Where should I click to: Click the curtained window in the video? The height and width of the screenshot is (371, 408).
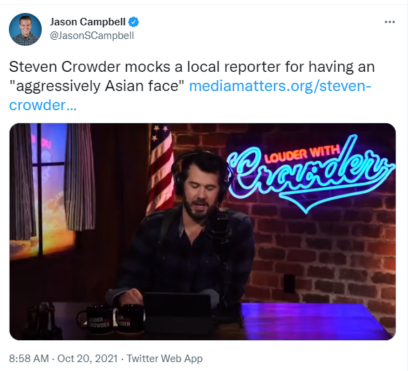(x=49, y=191)
